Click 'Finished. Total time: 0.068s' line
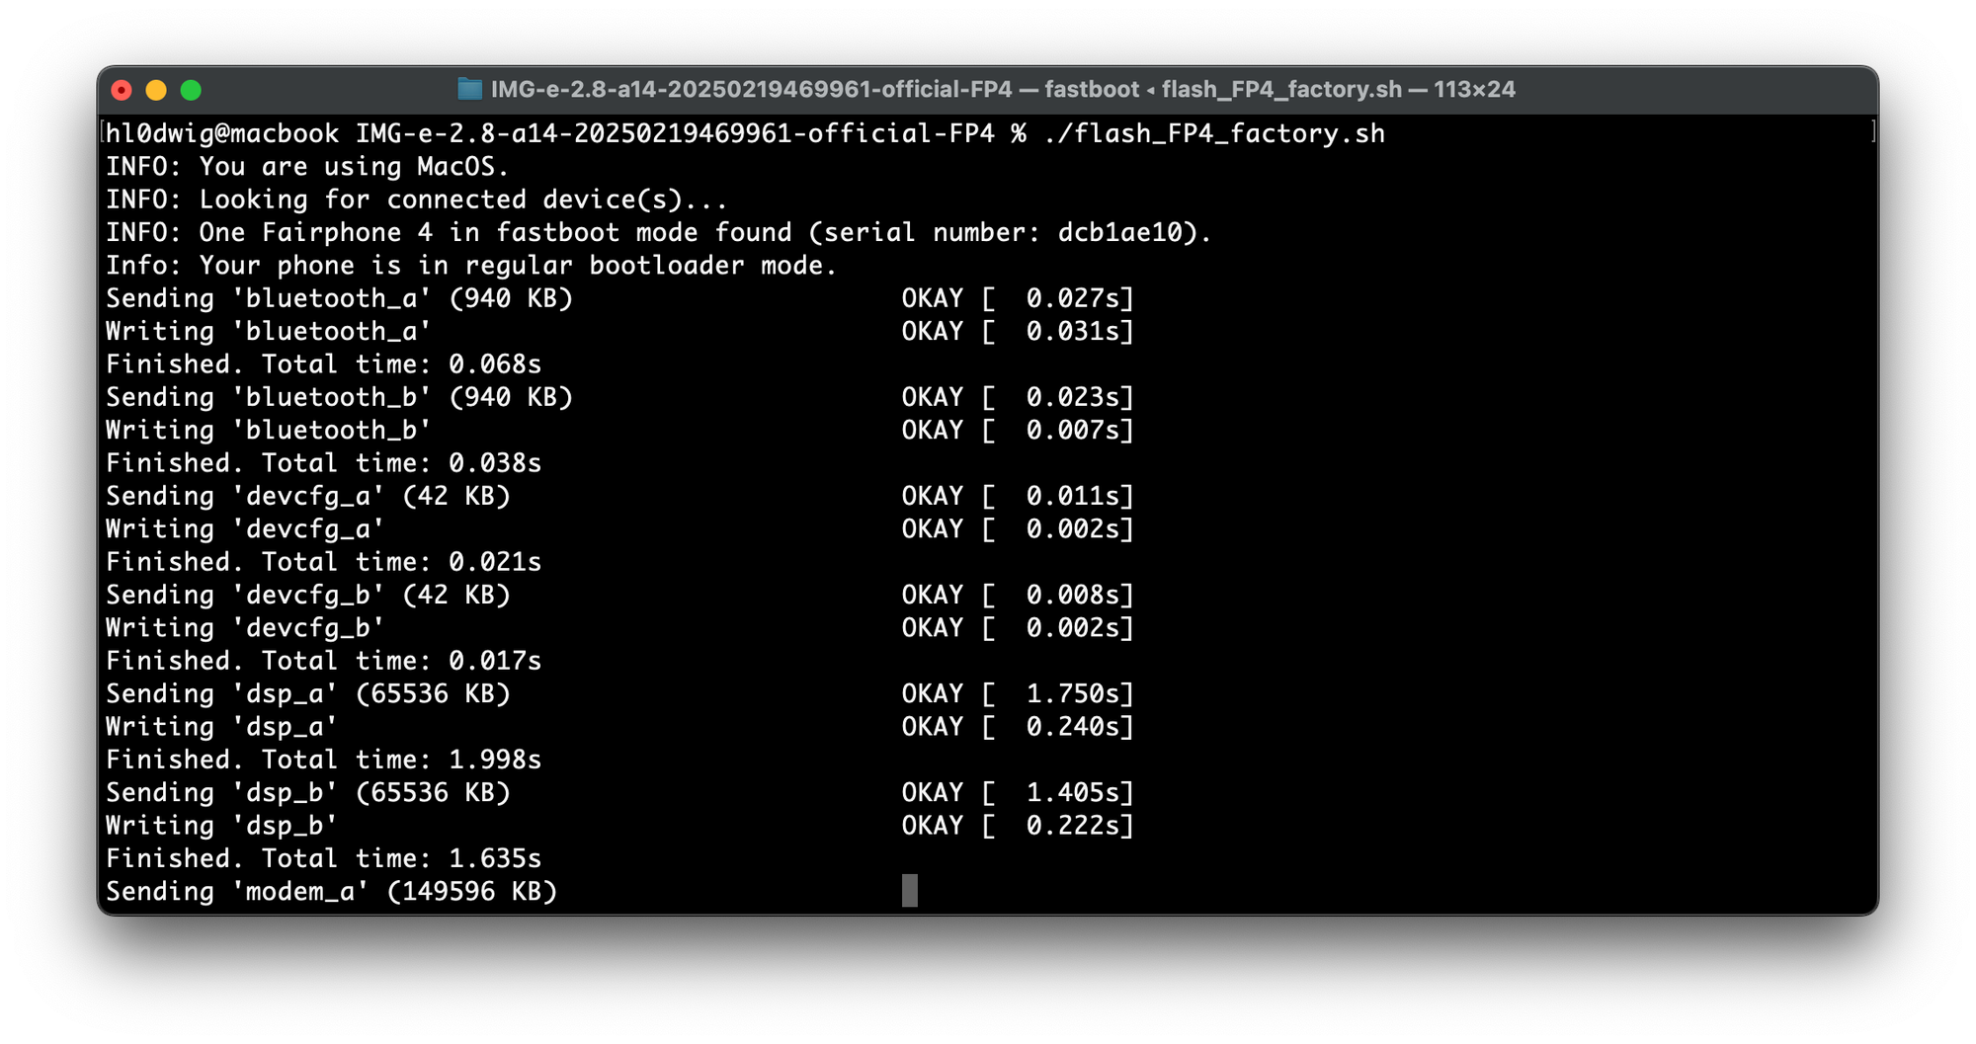The height and width of the screenshot is (1044, 1976). (x=324, y=364)
